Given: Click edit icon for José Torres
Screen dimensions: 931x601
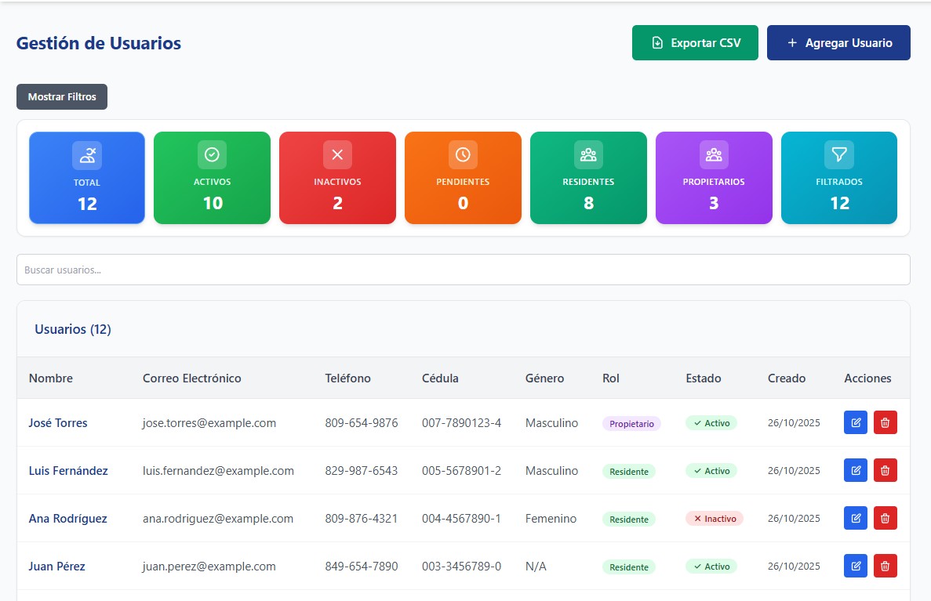Looking at the screenshot, I should click(x=856, y=423).
